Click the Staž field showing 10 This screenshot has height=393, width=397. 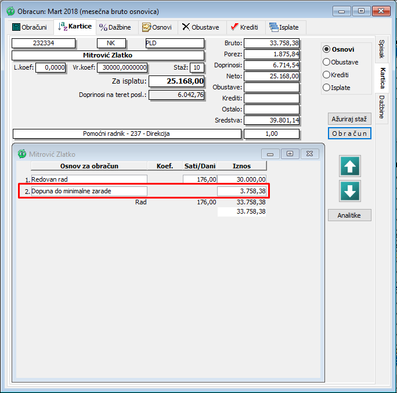(x=197, y=67)
